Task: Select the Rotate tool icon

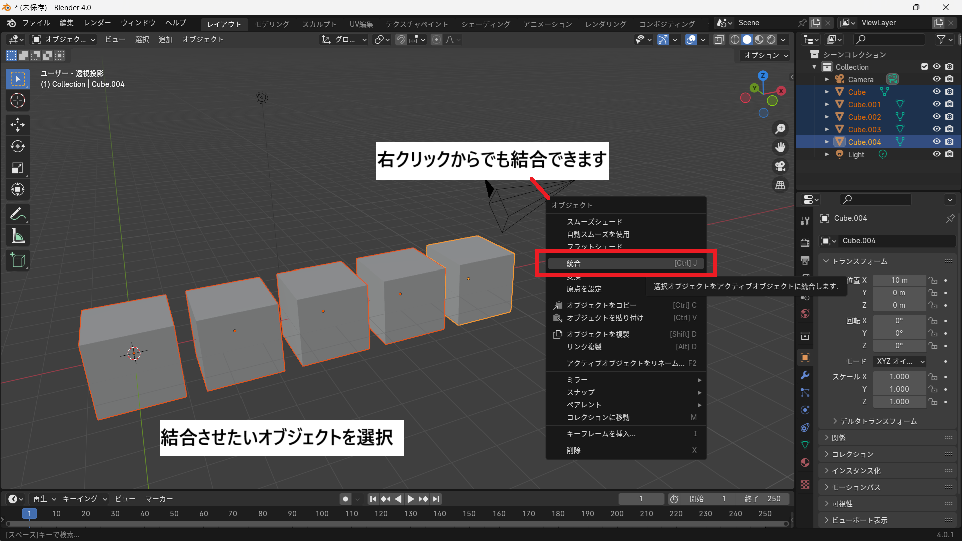Action: tap(18, 146)
